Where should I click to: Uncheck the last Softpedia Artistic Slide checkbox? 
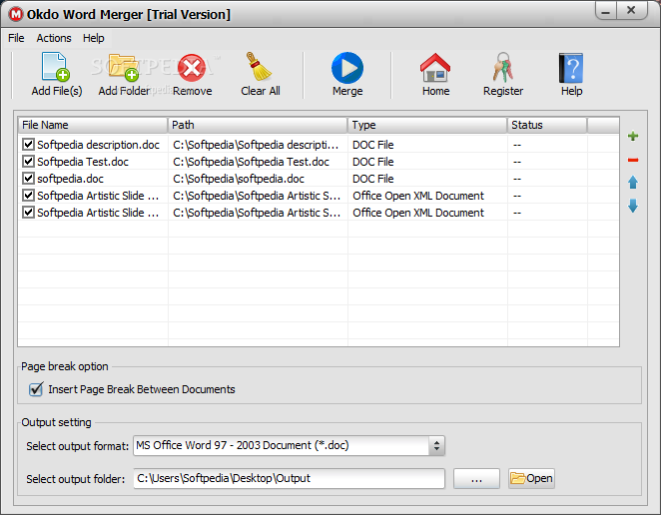pos(28,212)
